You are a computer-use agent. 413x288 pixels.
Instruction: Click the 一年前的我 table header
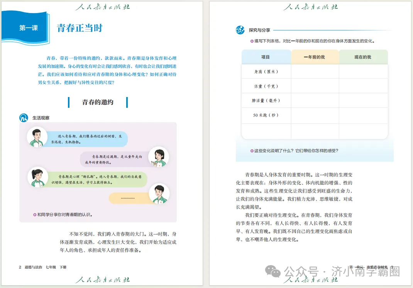315,57
